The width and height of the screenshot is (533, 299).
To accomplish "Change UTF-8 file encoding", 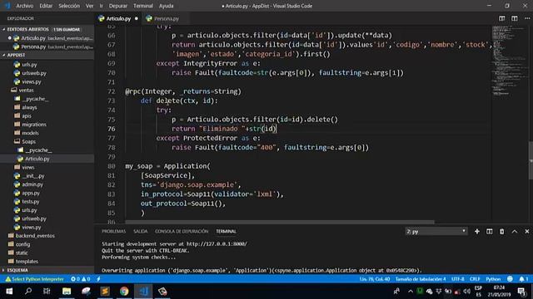I will pyautogui.click(x=457, y=279).
